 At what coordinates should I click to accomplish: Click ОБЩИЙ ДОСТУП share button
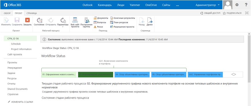click(210, 13)
